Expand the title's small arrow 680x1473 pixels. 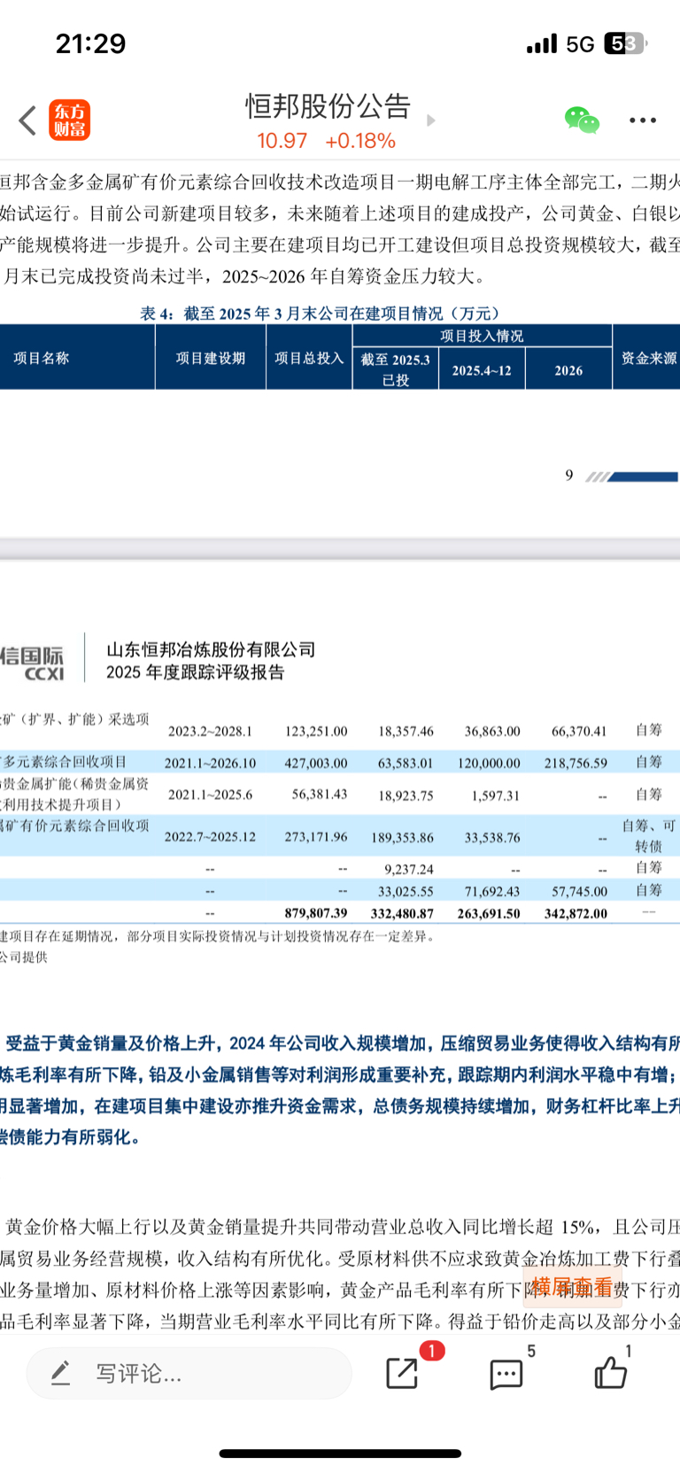point(431,120)
